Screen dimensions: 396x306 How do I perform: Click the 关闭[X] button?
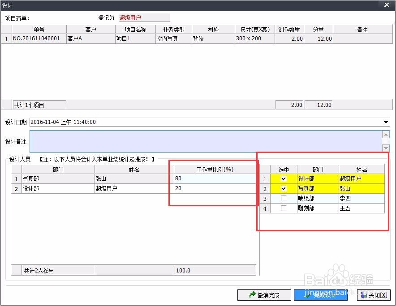click(x=374, y=295)
